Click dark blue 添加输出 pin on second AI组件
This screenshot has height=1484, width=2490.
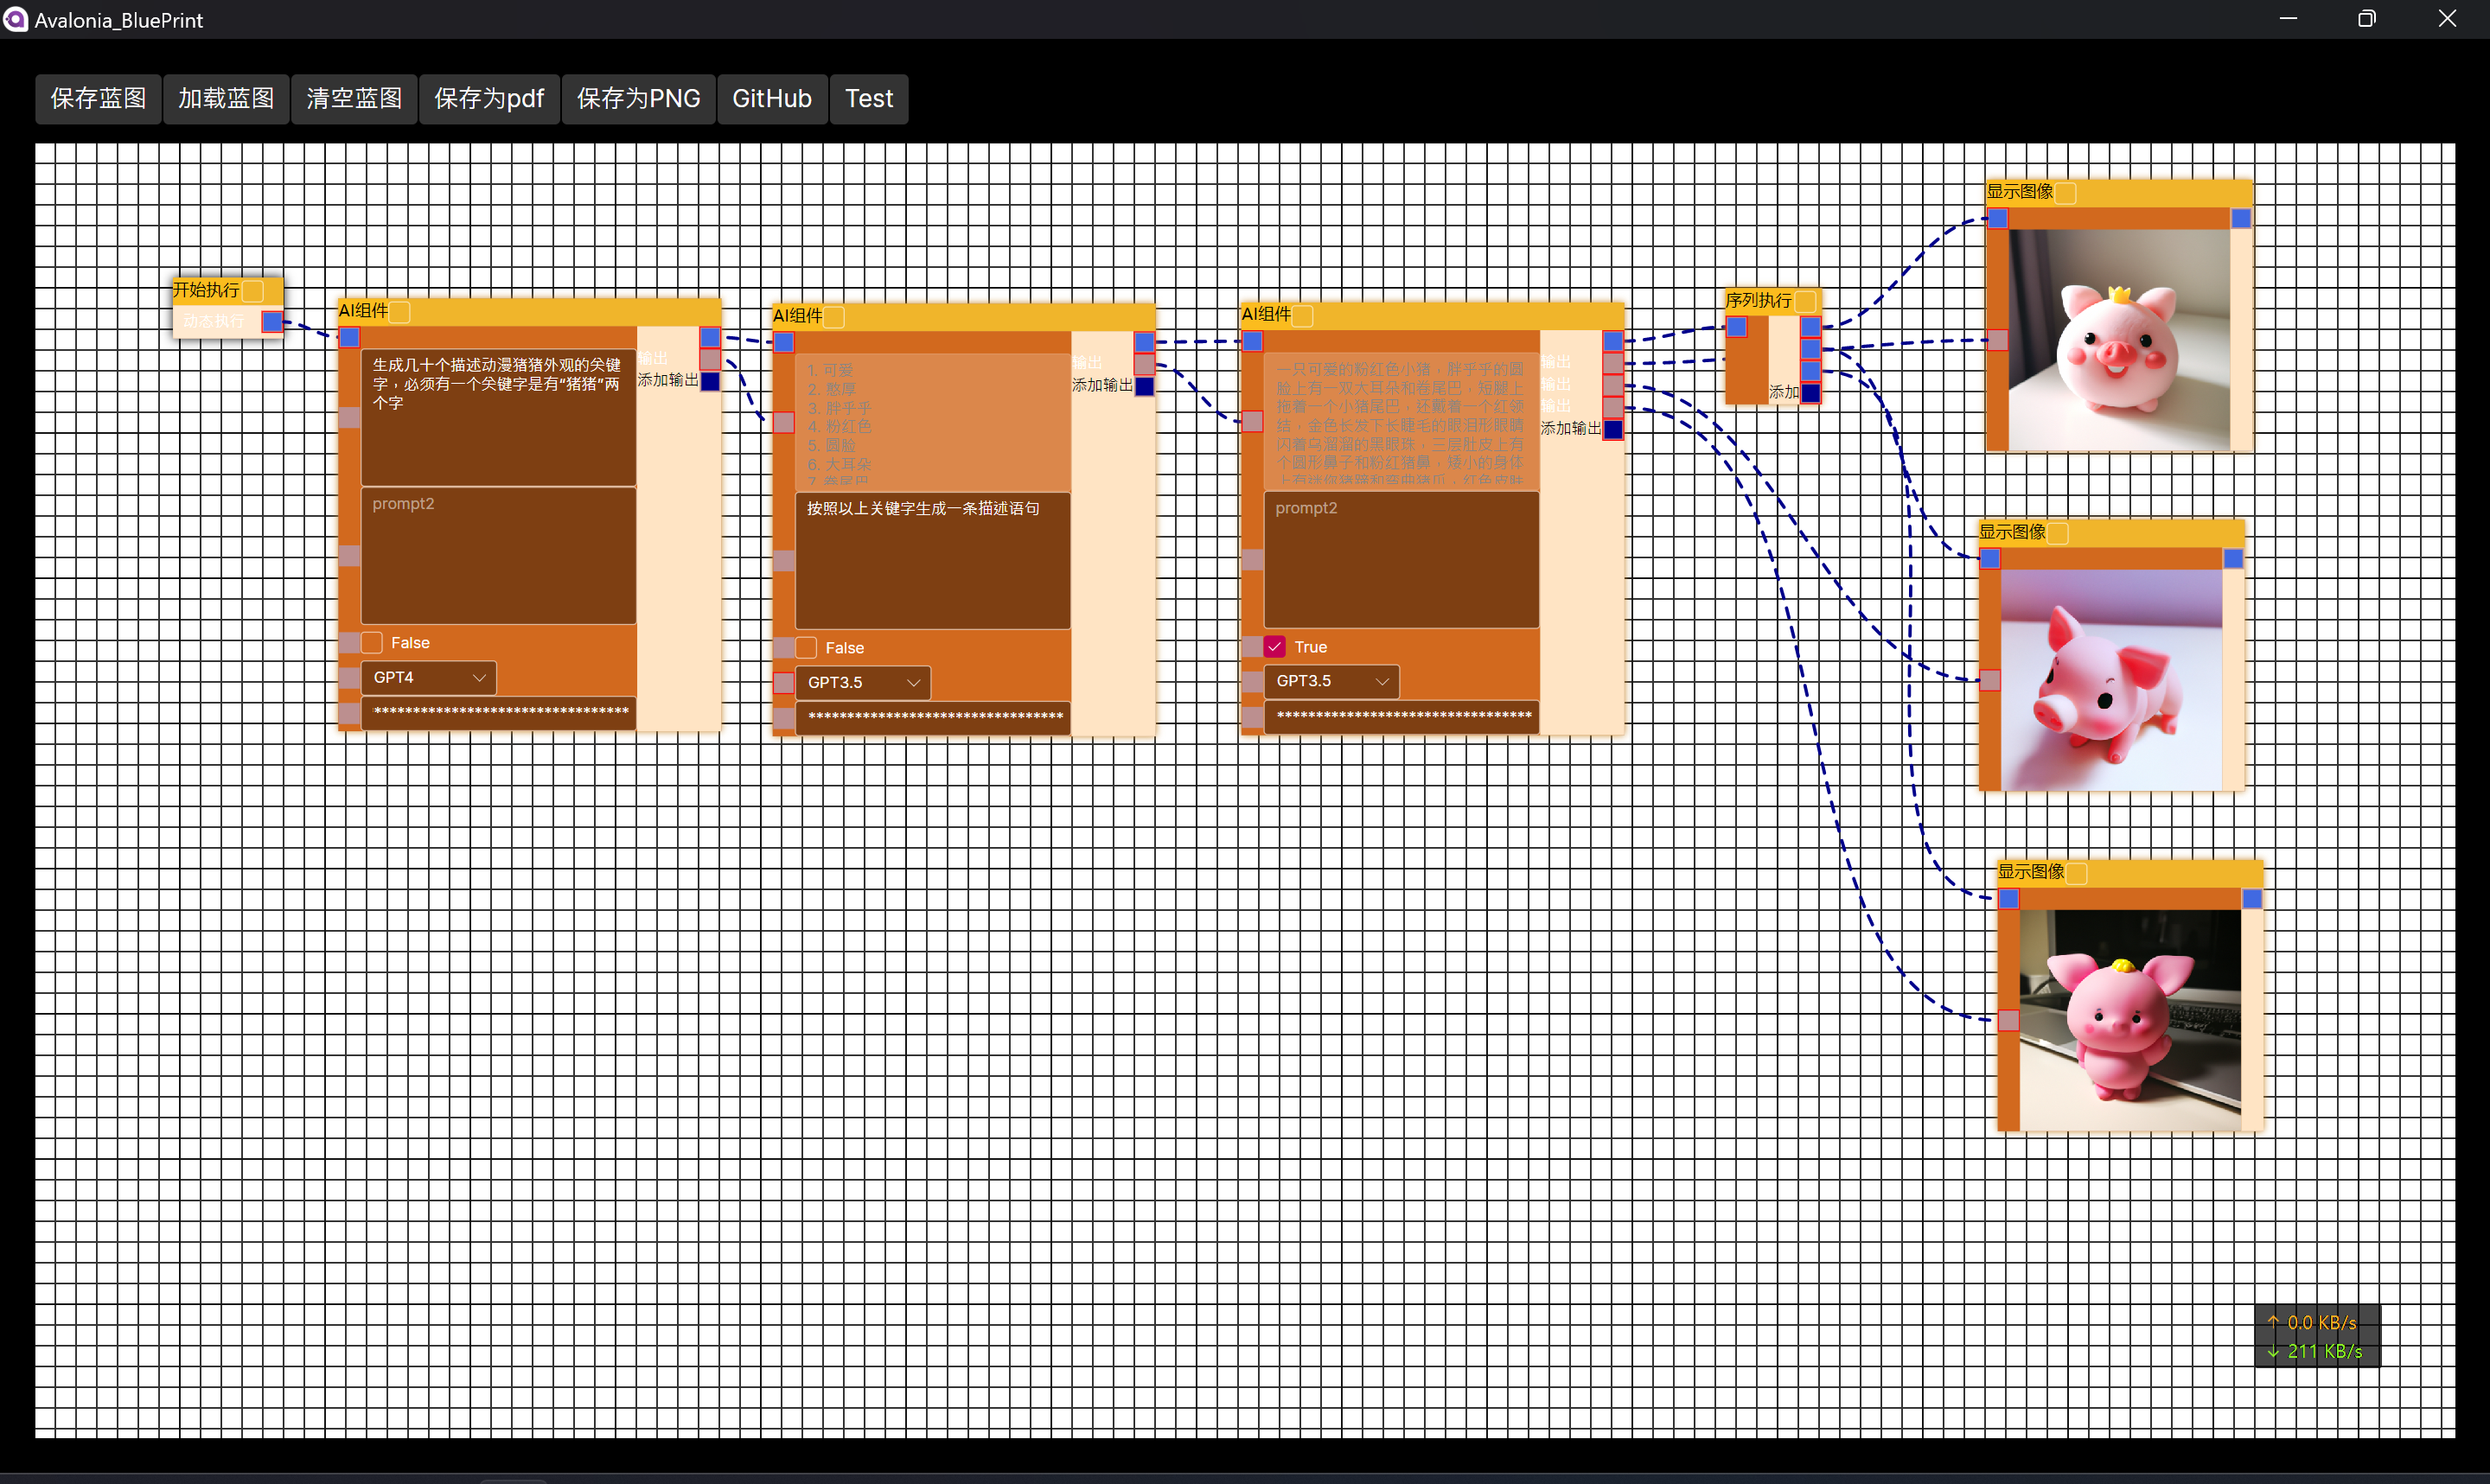pos(1145,386)
